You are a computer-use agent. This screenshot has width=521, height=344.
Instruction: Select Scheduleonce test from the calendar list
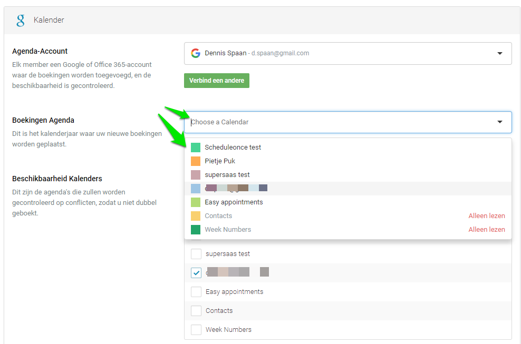233,148
